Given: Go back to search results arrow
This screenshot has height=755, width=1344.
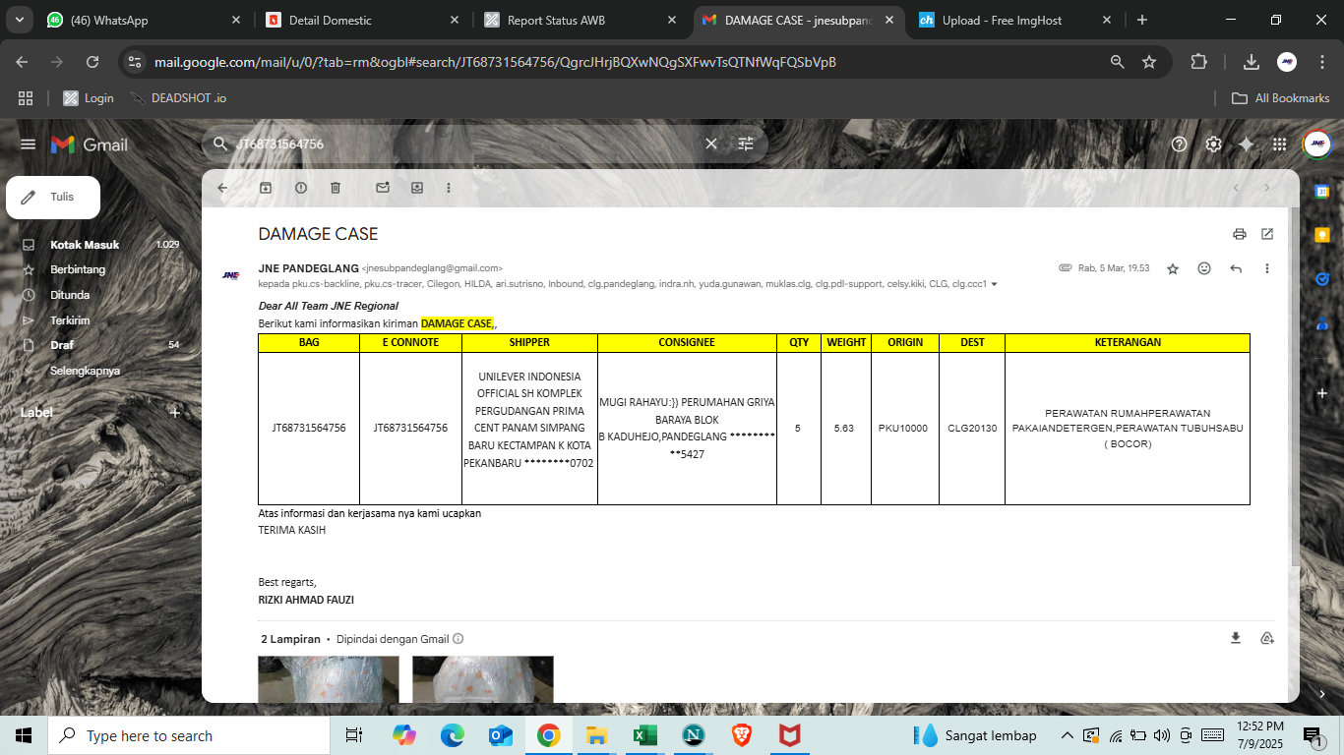Looking at the screenshot, I should (222, 188).
